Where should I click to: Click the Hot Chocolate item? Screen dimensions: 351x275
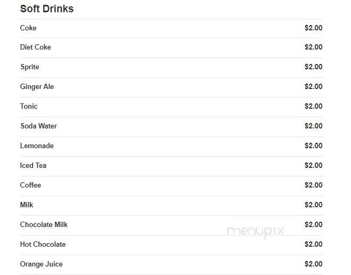pyautogui.click(x=43, y=244)
